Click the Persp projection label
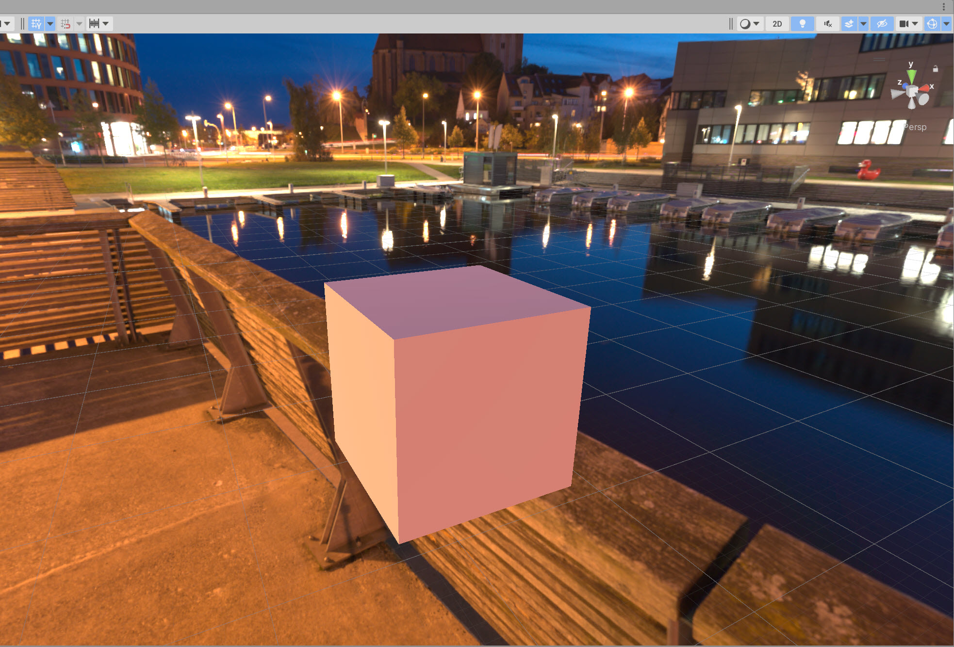The width and height of the screenshot is (954, 647). pyautogui.click(x=916, y=127)
